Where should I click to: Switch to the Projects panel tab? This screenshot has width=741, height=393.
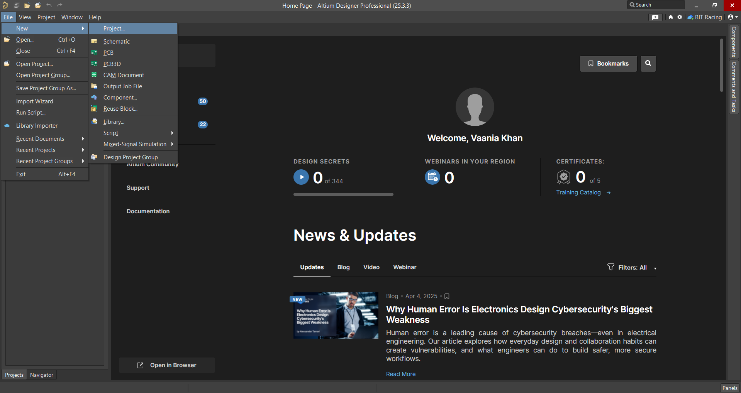[x=14, y=375]
